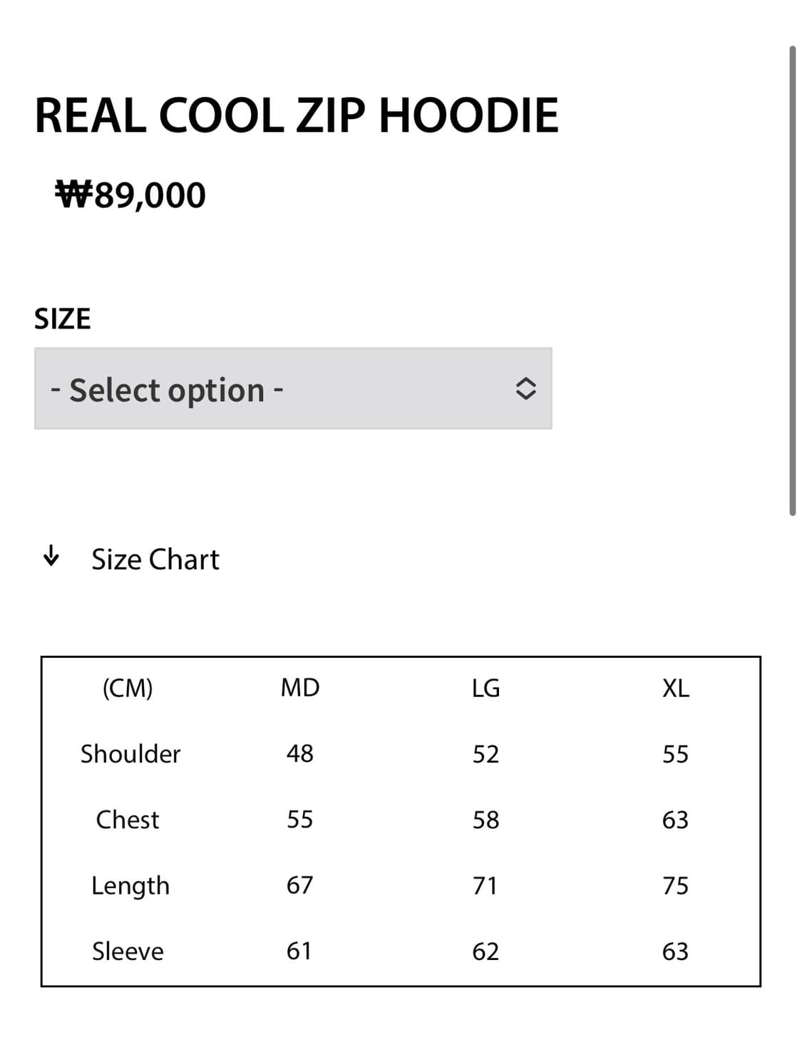
Task: Click the MD shoulder value 48
Action: 300,753
